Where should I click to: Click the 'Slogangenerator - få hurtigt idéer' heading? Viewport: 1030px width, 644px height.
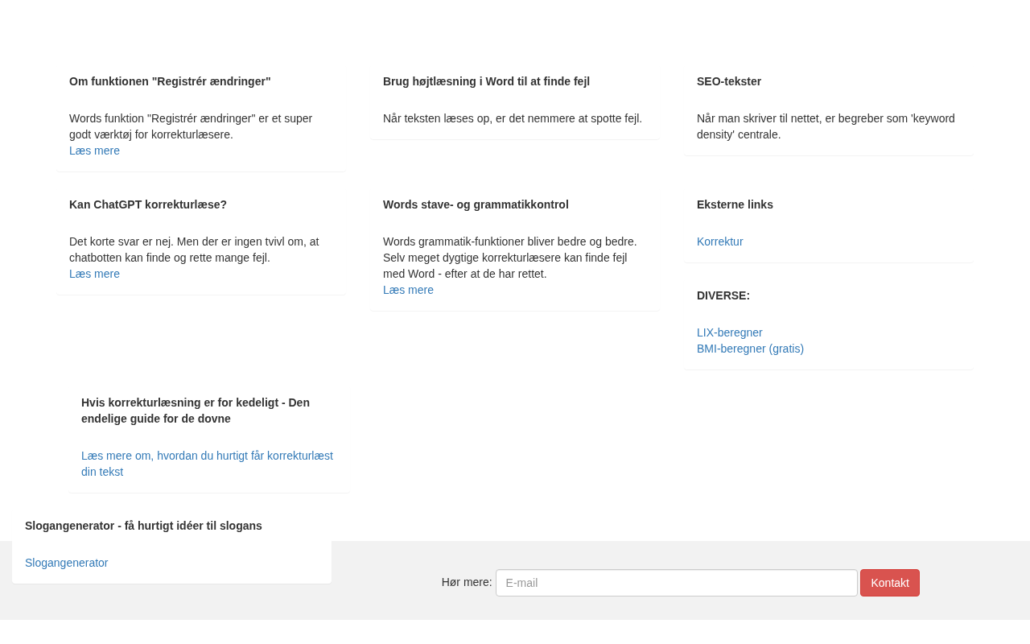pyautogui.click(x=143, y=526)
